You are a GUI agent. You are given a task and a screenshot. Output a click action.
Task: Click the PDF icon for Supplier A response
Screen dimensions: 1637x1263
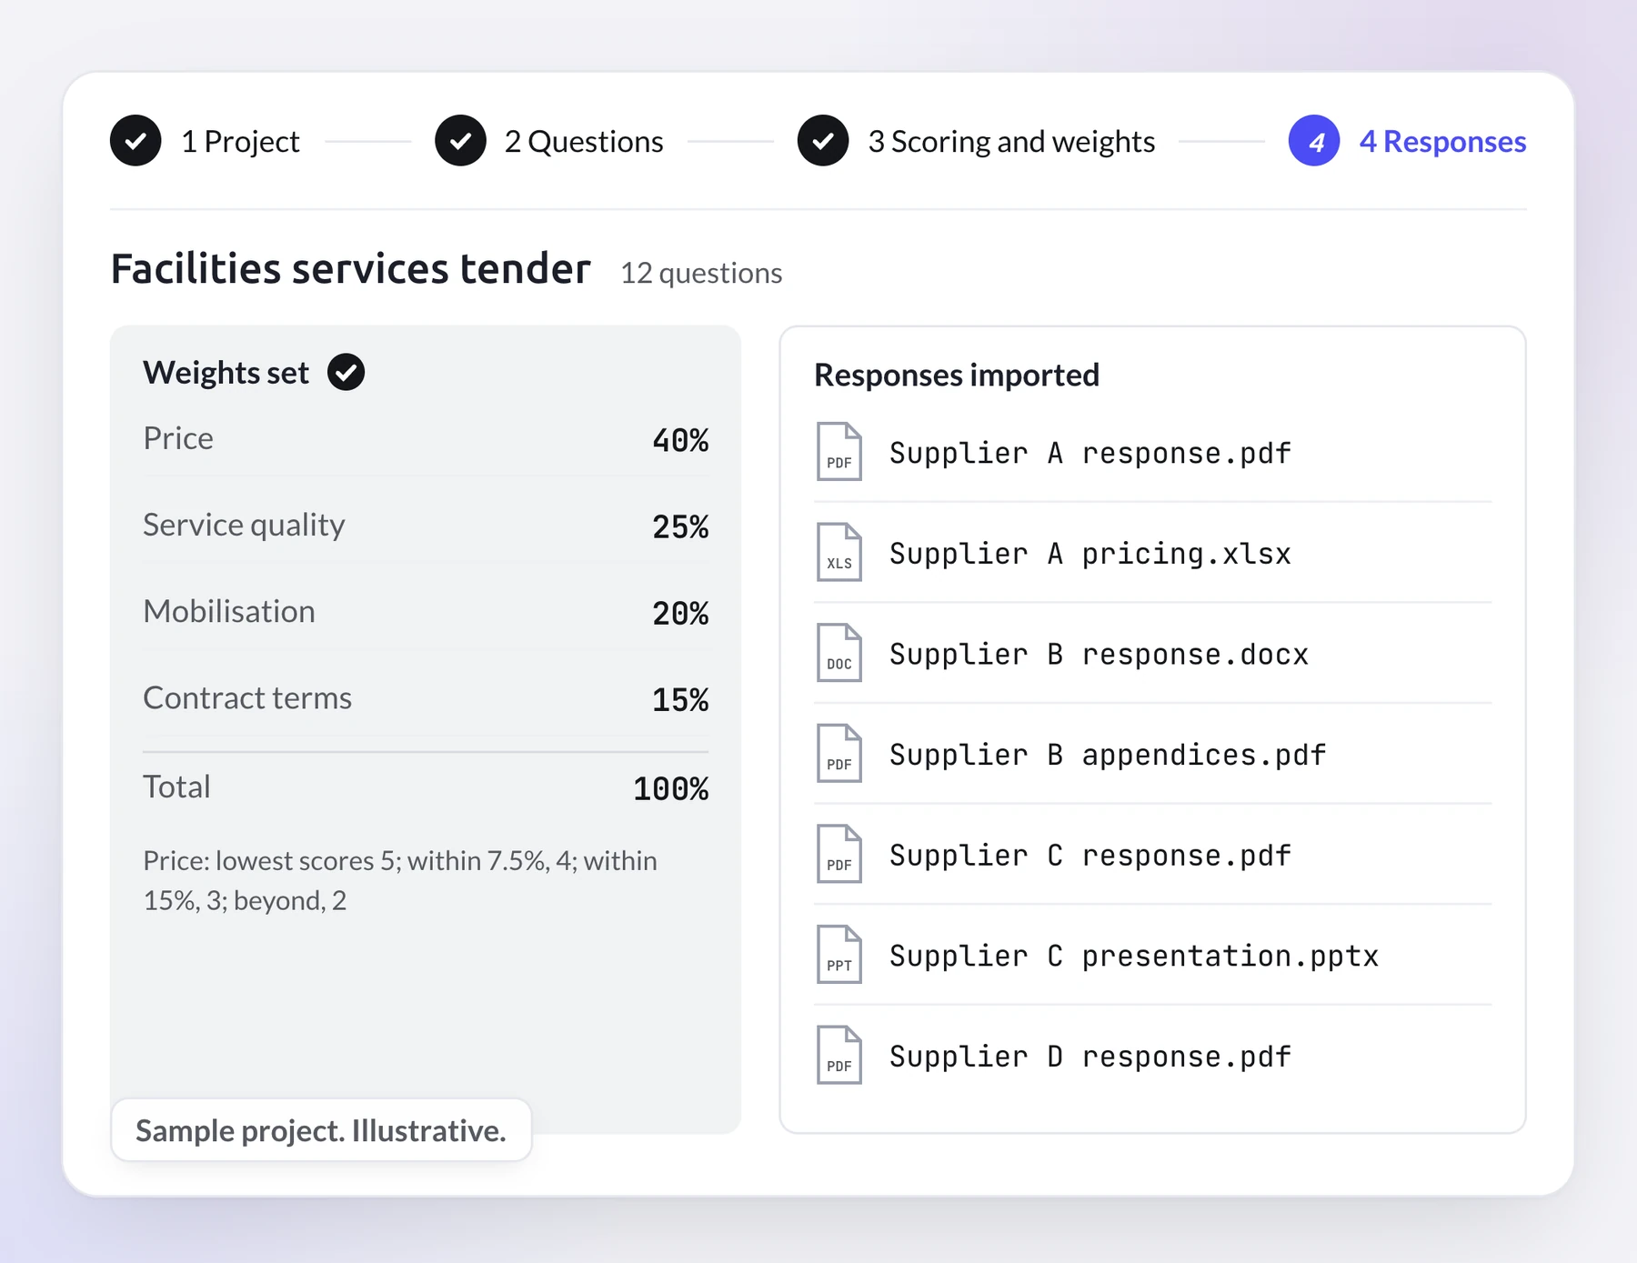point(839,452)
